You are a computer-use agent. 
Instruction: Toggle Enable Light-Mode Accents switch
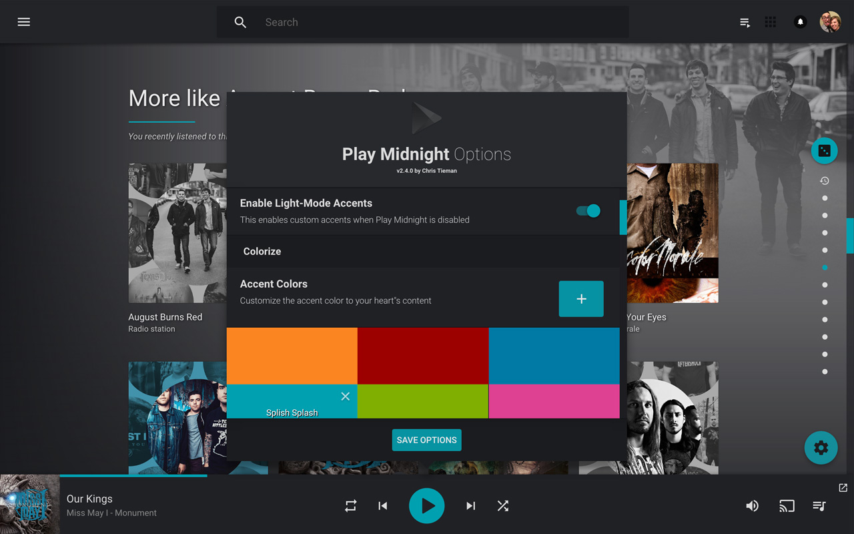click(588, 211)
